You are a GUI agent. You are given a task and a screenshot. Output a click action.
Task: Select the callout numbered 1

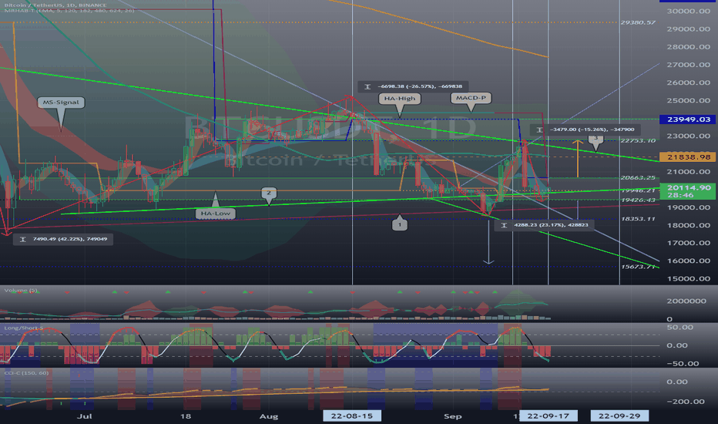[400, 224]
